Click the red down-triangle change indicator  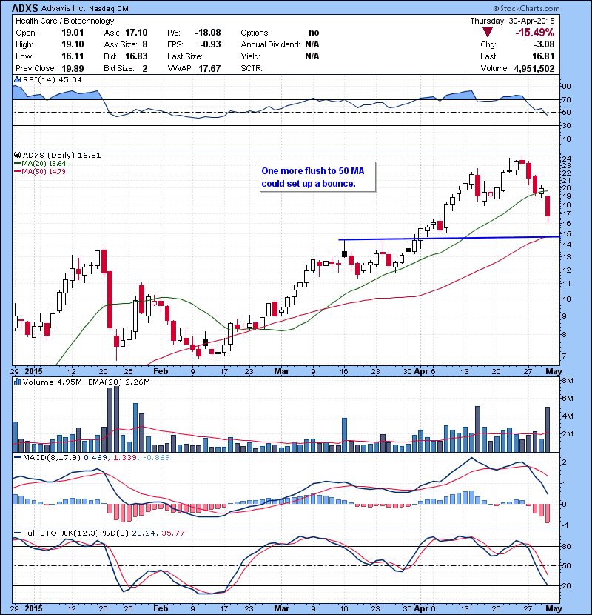488,33
